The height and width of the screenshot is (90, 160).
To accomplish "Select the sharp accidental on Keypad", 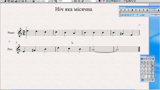I will [145, 66].
